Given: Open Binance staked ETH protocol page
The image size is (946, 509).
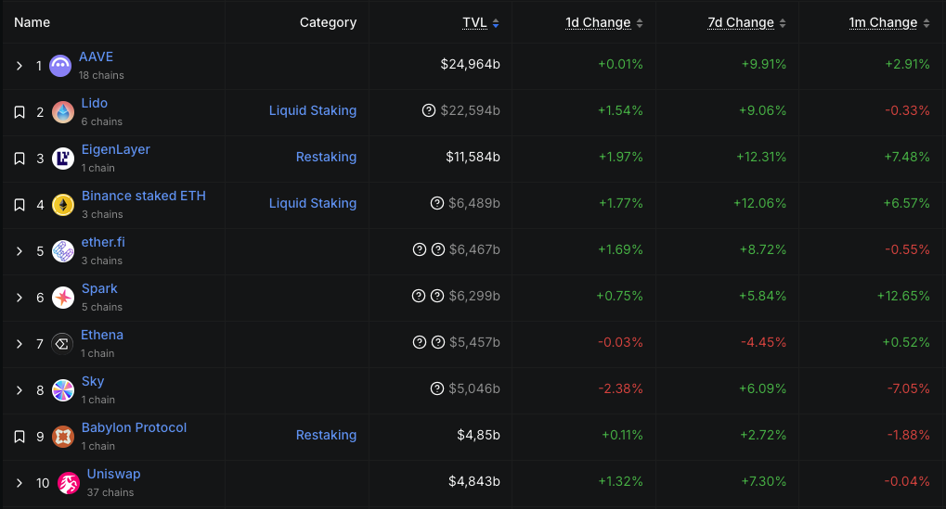Looking at the screenshot, I should tap(144, 196).
